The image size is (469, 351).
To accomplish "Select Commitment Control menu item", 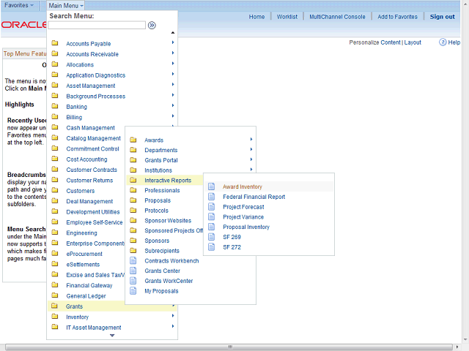I will point(92,149).
